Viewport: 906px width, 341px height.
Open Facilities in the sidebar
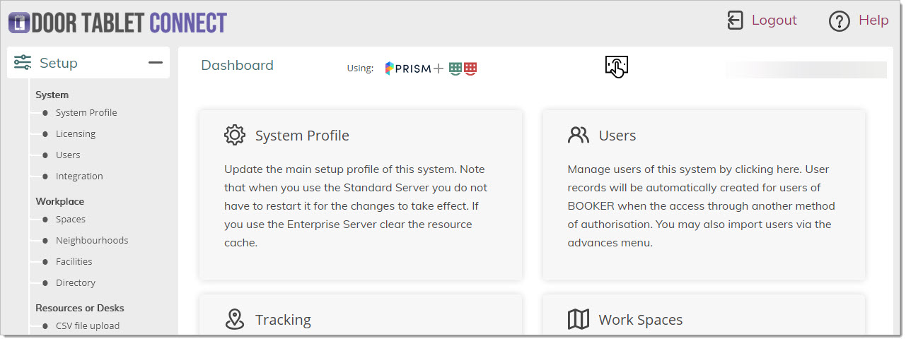[74, 261]
